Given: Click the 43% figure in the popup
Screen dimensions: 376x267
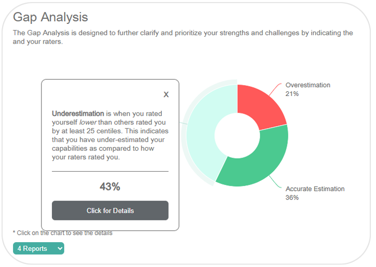Looking at the screenshot, I should click(110, 187).
